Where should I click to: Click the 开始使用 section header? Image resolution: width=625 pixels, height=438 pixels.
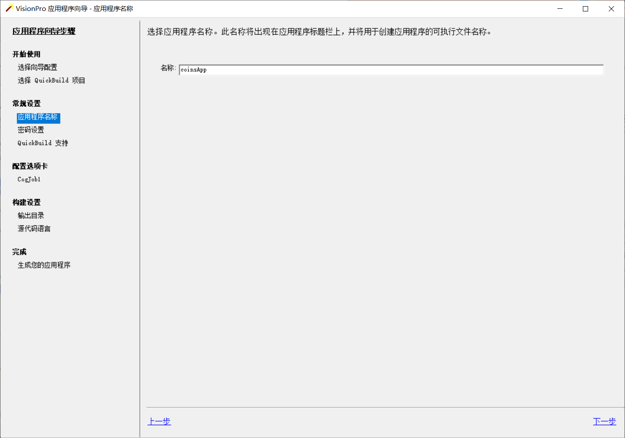(x=26, y=54)
